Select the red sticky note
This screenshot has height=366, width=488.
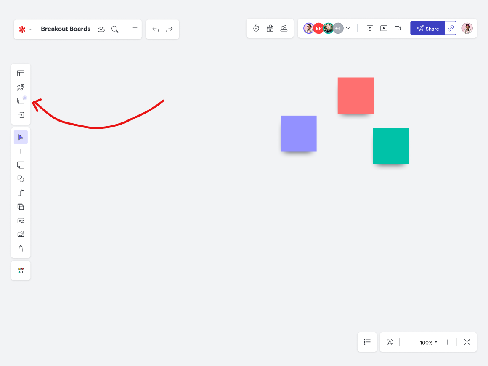coord(355,95)
